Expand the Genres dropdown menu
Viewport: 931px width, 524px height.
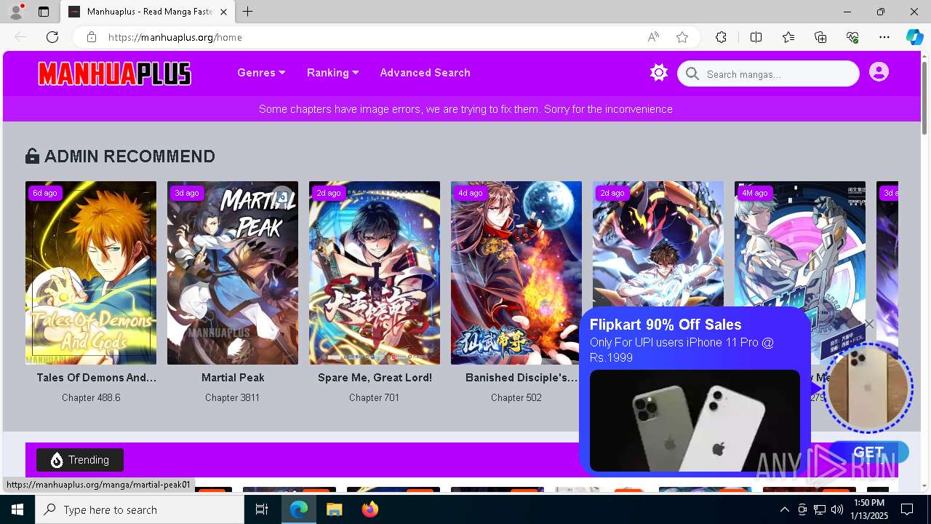[261, 73]
